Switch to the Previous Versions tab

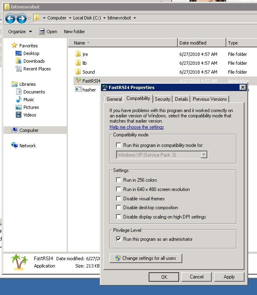pyautogui.click(x=210, y=99)
